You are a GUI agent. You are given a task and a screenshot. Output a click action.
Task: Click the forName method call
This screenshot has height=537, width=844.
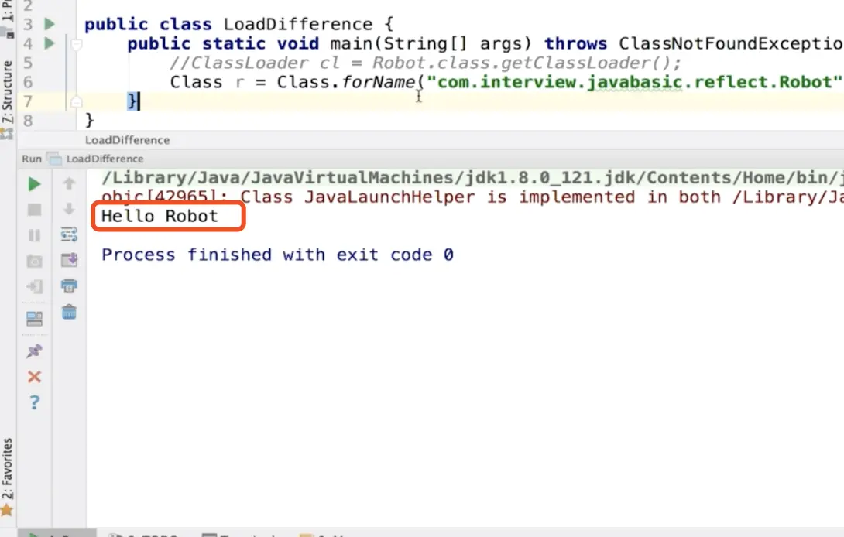tap(379, 82)
